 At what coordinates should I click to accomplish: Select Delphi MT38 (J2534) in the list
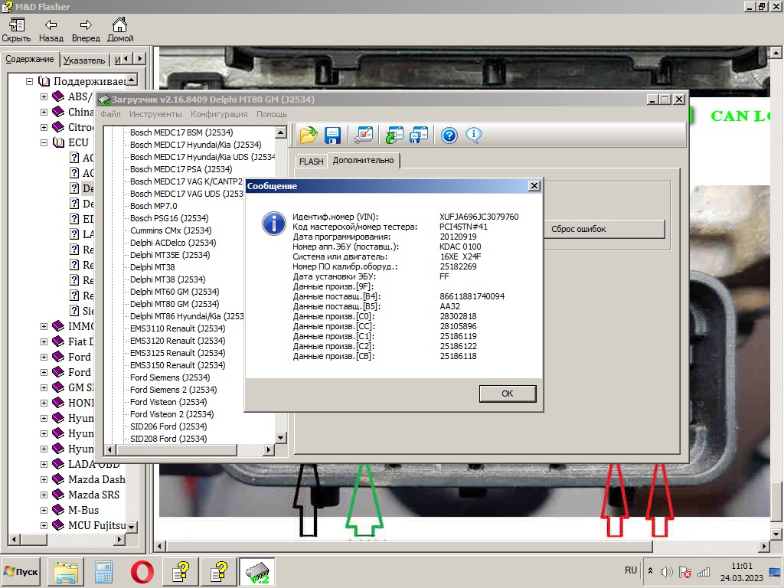click(x=168, y=279)
